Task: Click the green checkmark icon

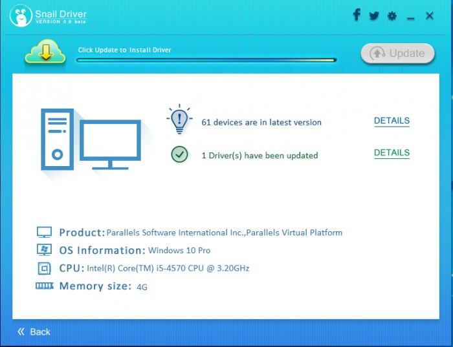Action: click(179, 154)
